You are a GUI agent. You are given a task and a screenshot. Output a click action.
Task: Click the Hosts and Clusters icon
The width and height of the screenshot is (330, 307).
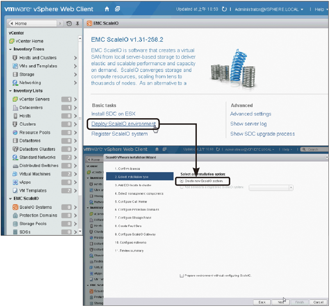click(15, 58)
